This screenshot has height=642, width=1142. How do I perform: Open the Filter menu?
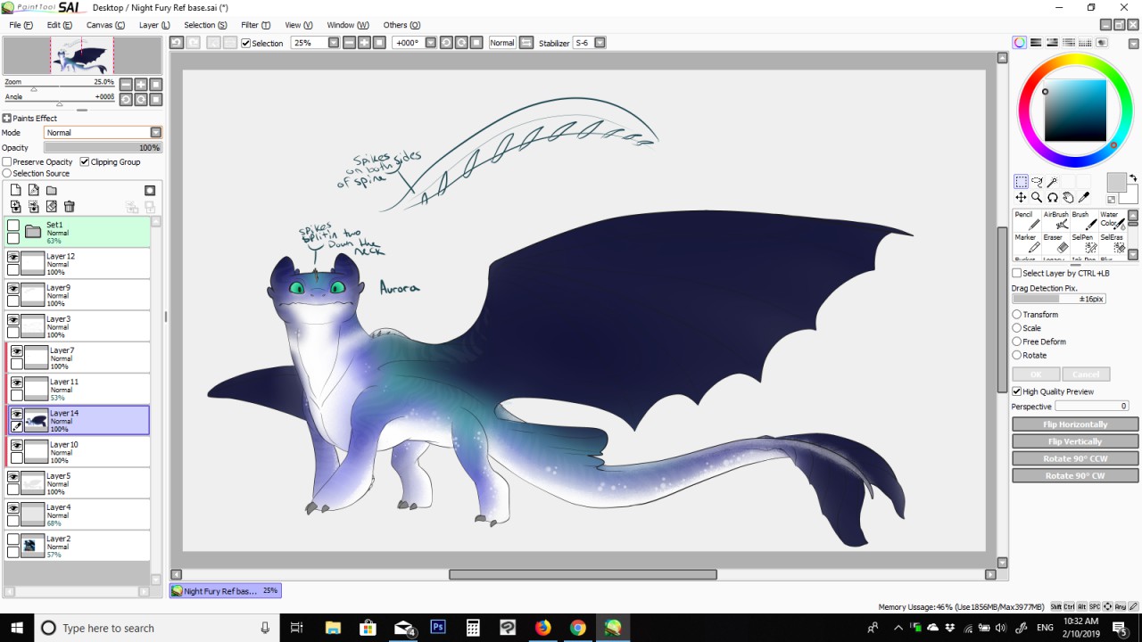[x=256, y=25]
